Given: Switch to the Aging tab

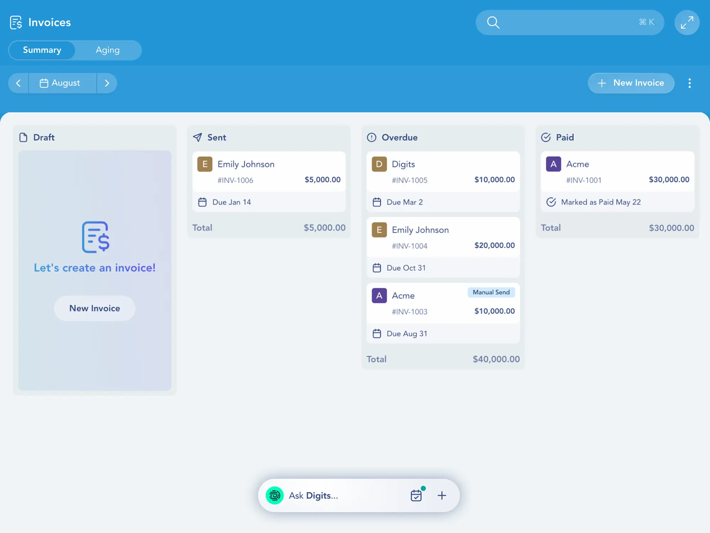Looking at the screenshot, I should [x=108, y=50].
